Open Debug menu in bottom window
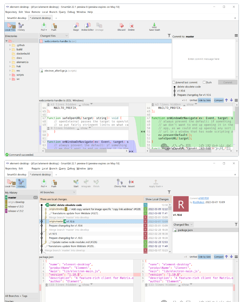241x302 pixels. click(x=71, y=169)
